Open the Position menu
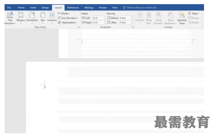Viewport: 212px width, 137px height. tap(140, 18)
